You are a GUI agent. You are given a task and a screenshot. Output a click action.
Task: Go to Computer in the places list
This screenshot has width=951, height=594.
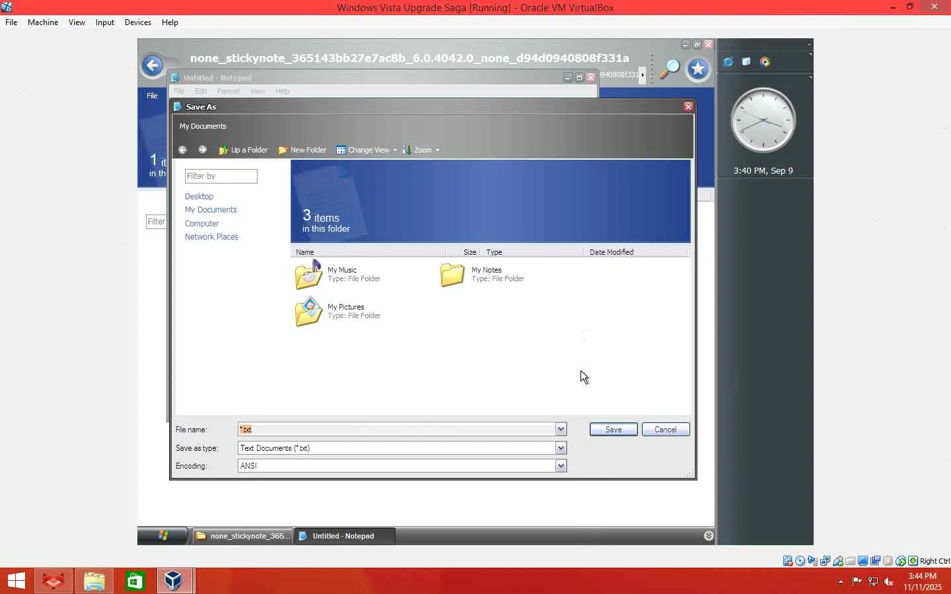(x=202, y=224)
